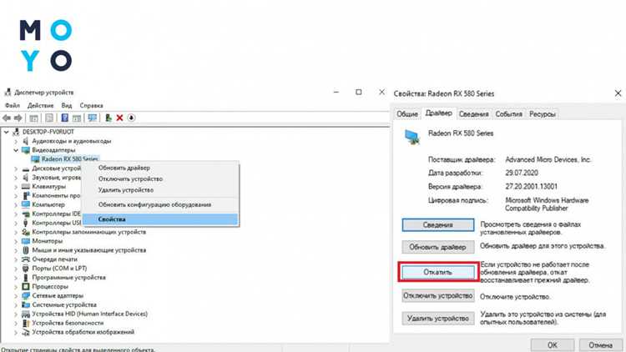
Task: Go forward with the toolbar right arrow
Action: [18, 118]
